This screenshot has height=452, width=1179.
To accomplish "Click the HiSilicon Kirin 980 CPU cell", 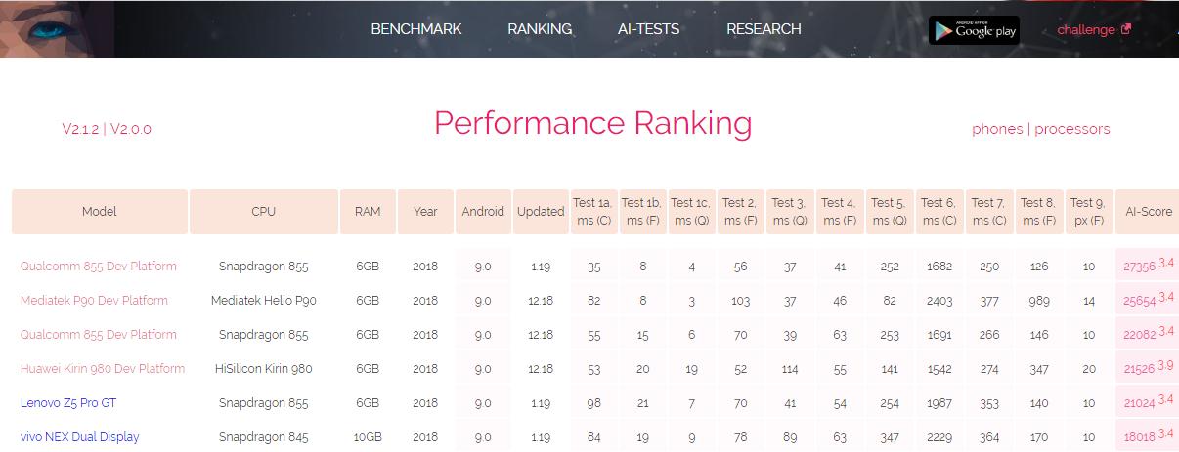I will [x=263, y=369].
